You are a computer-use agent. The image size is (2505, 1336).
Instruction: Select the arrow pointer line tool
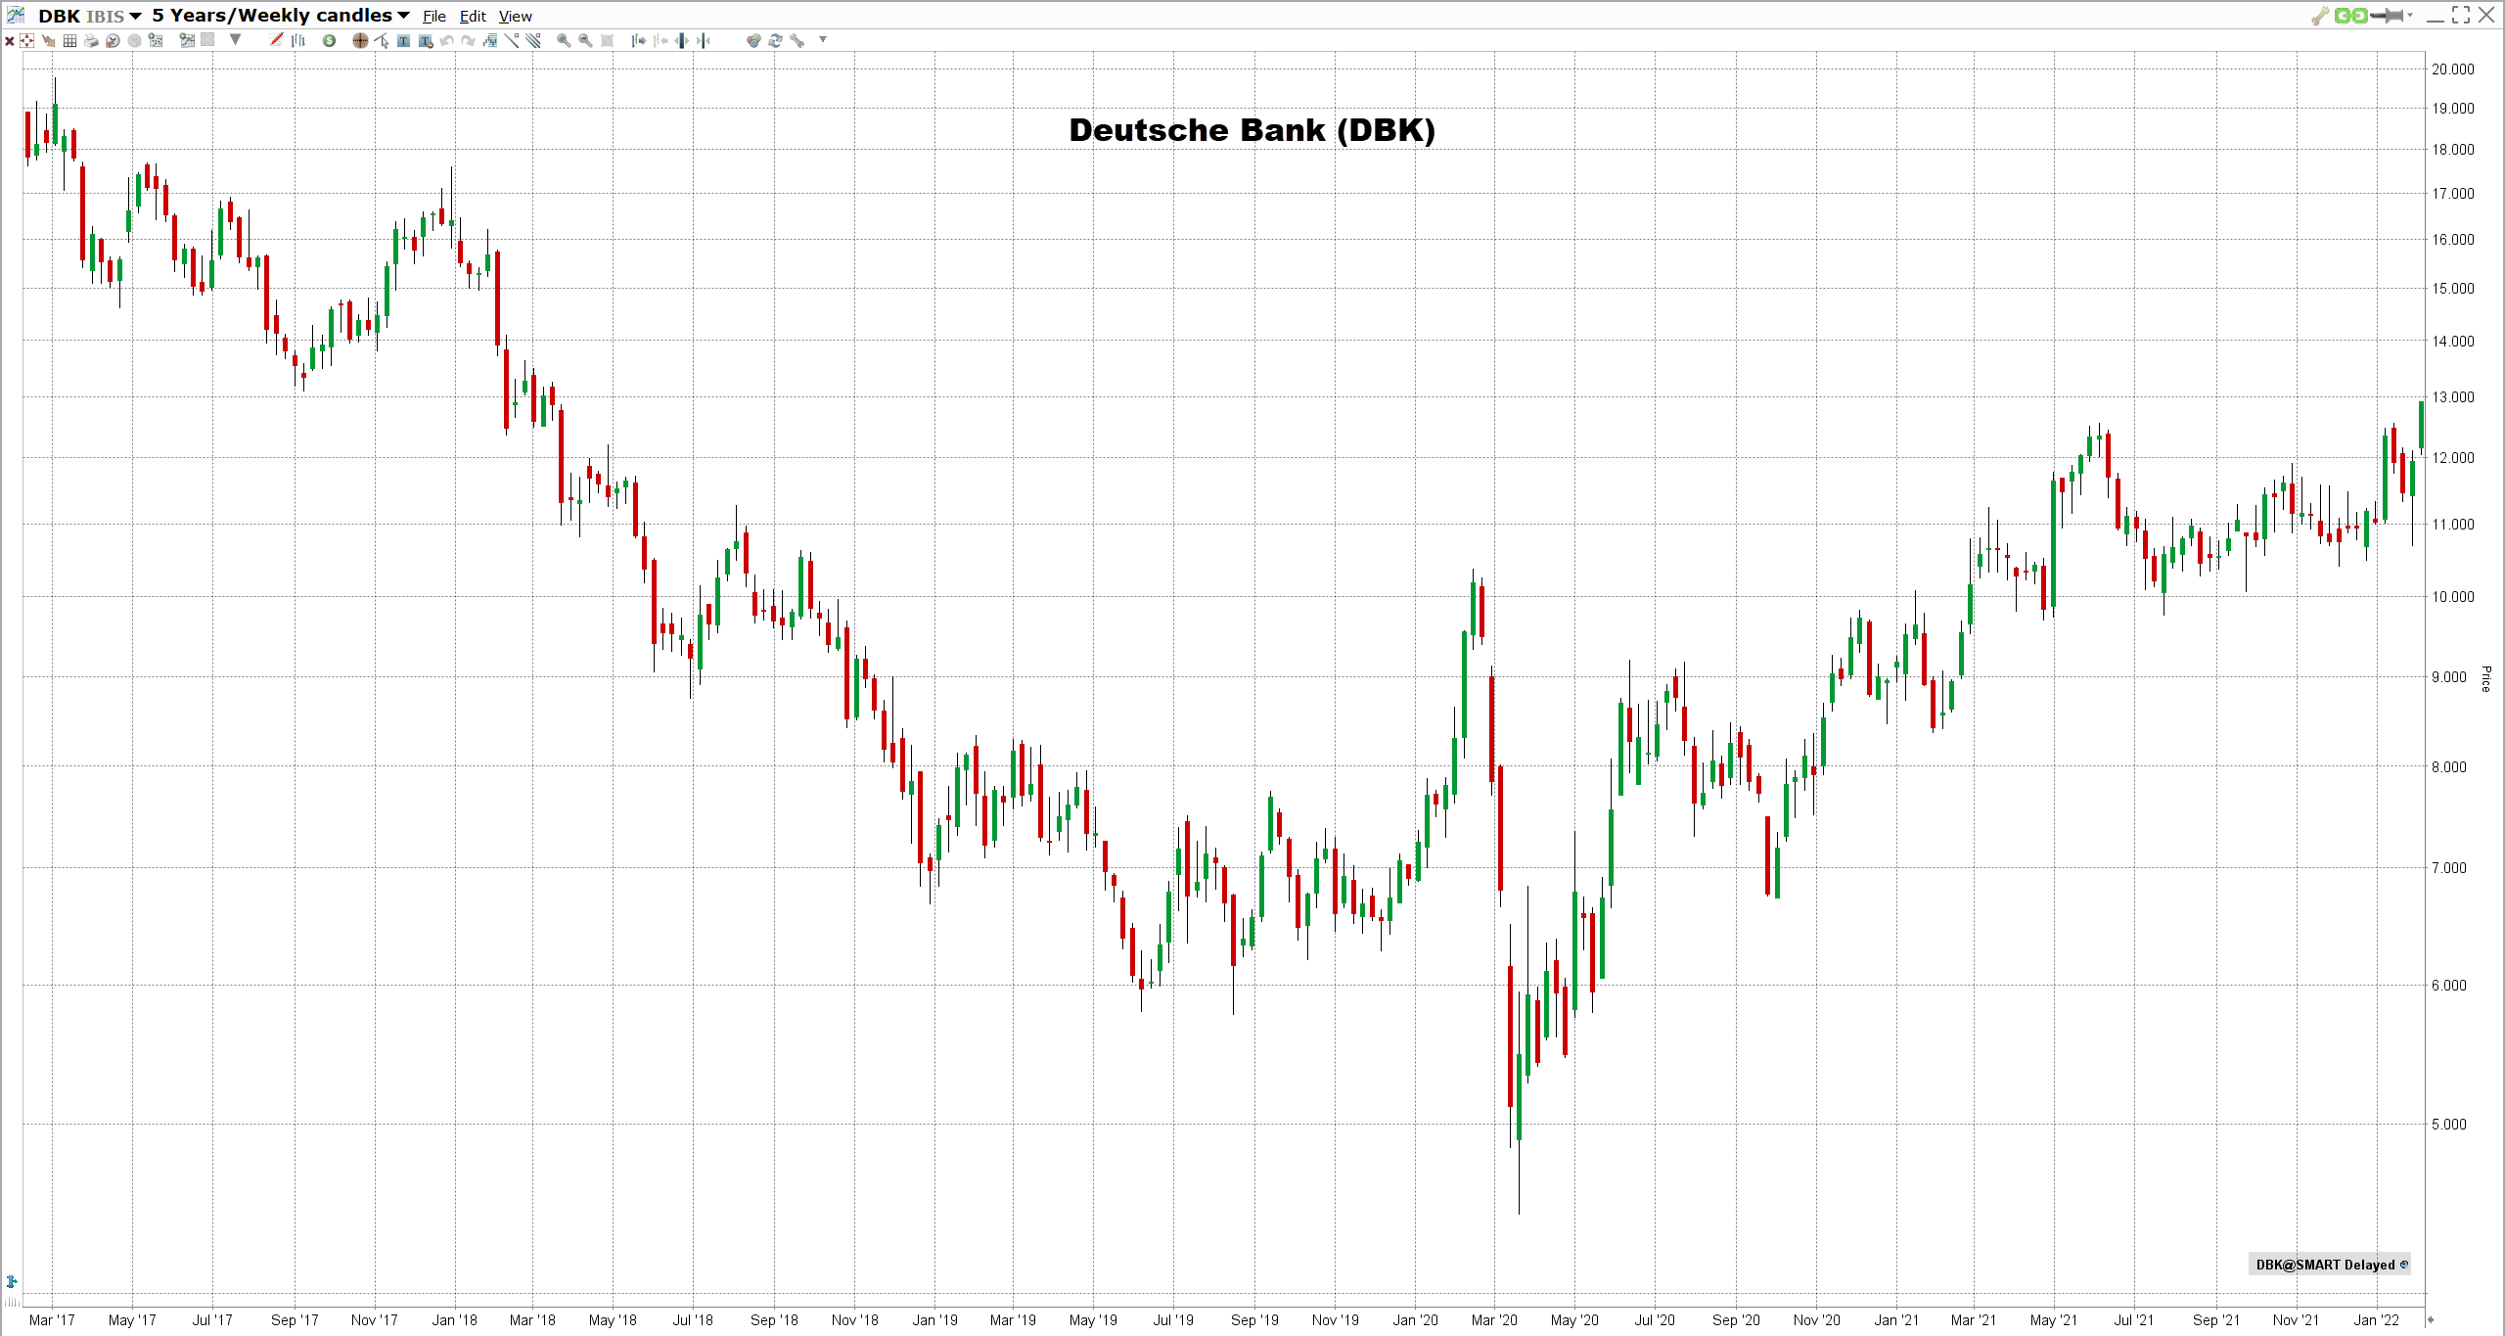tap(382, 40)
